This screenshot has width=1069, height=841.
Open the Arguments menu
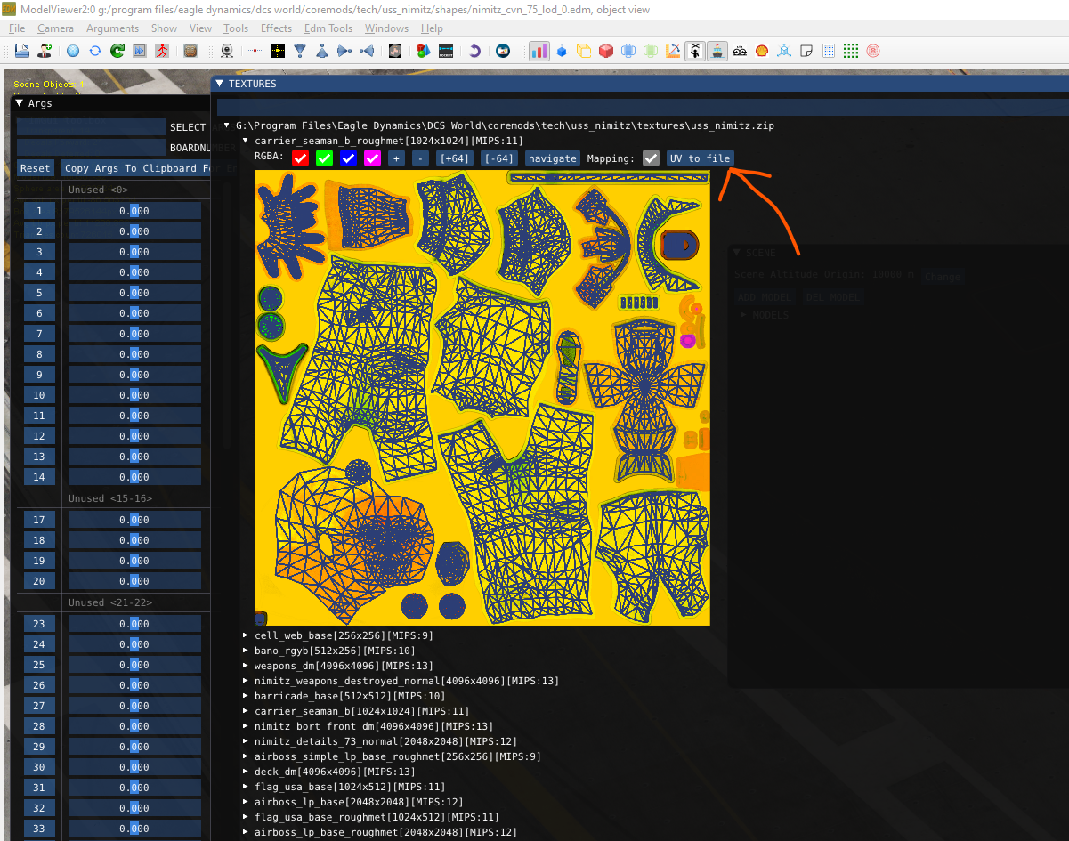click(x=112, y=28)
